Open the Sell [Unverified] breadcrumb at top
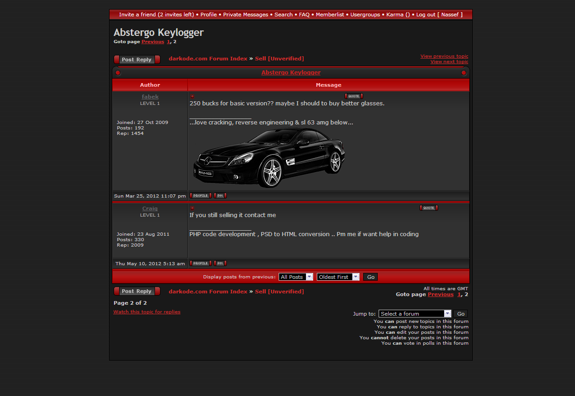Viewport: 575px width, 396px height. [x=279, y=59]
